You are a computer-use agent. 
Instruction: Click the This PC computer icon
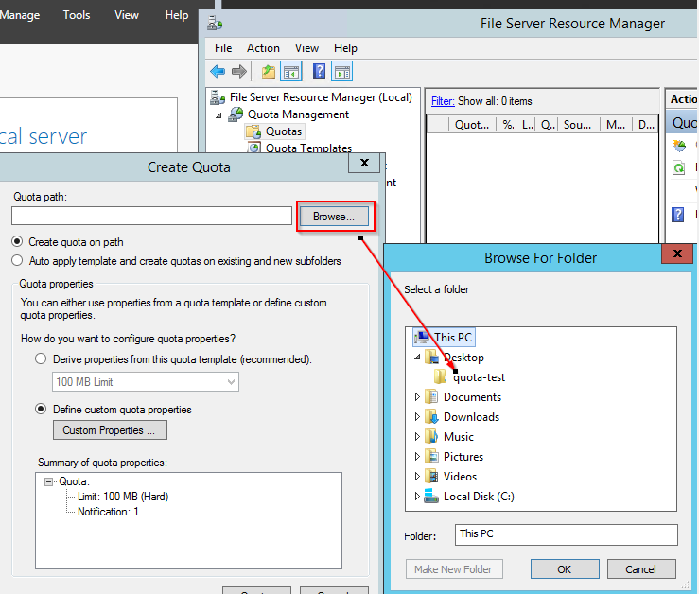422,337
